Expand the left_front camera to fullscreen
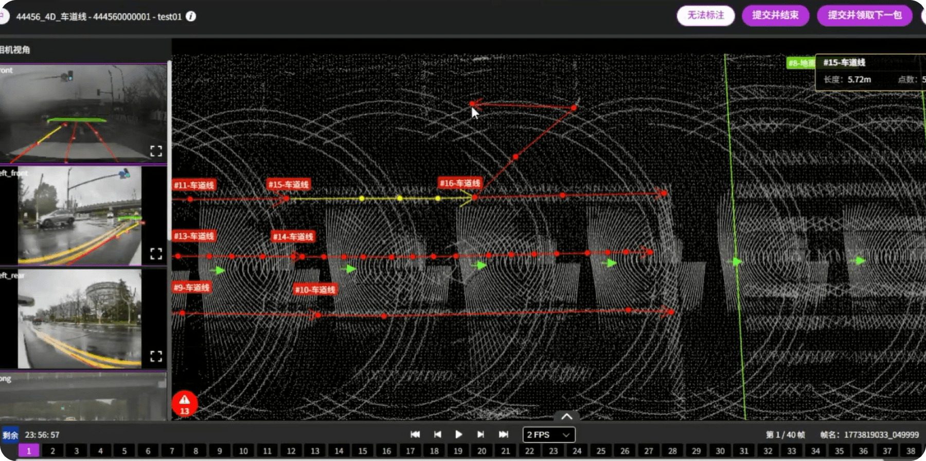Screen dimensions: 926x461 coord(156,254)
